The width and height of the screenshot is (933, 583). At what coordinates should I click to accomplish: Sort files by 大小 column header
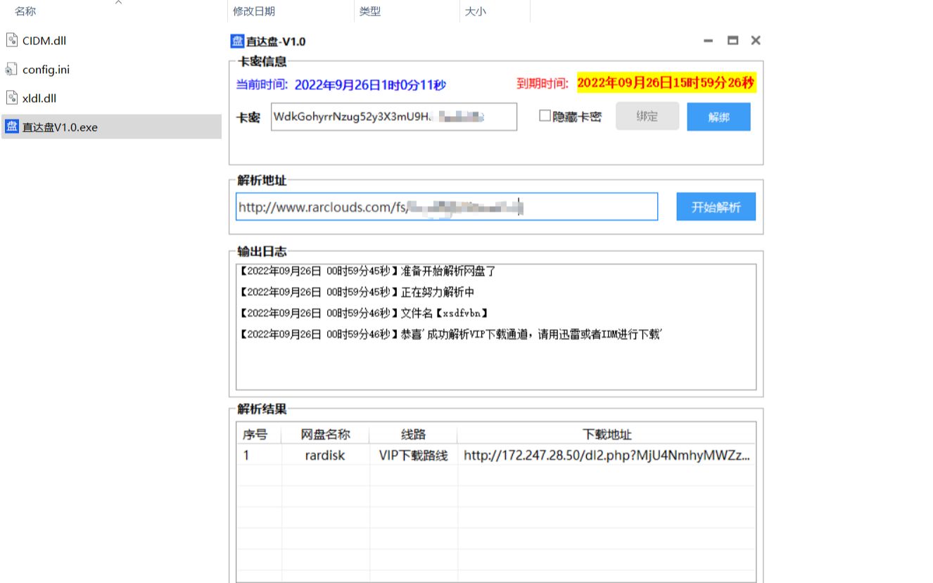click(x=476, y=11)
